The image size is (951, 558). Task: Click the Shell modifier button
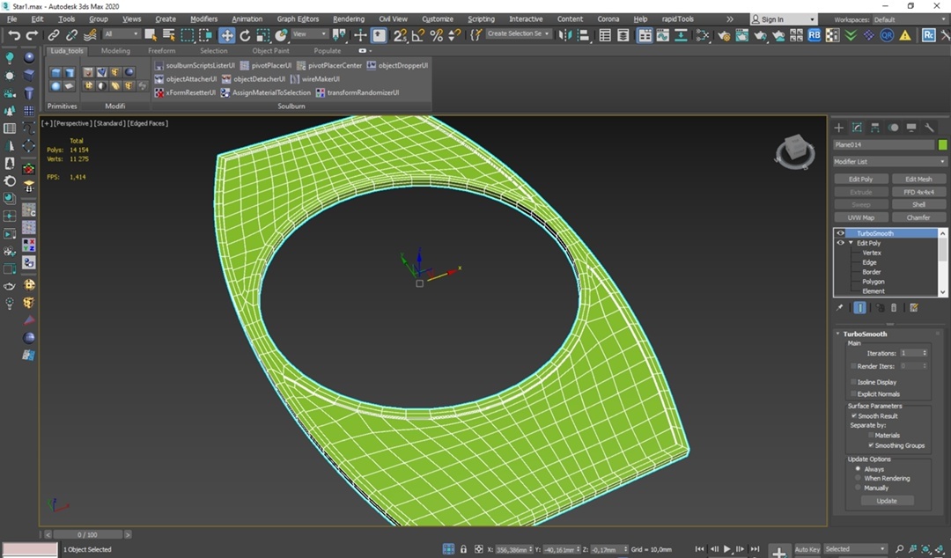(x=918, y=205)
